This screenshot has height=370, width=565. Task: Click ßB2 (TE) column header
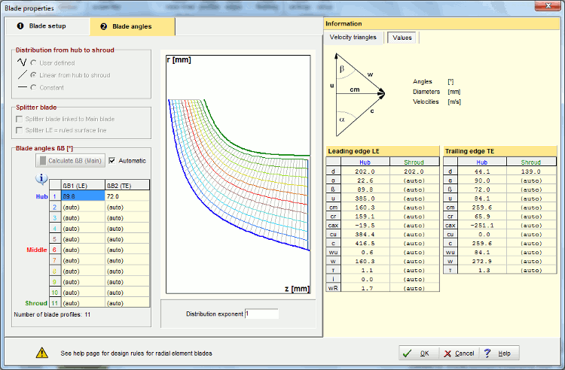[127, 186]
